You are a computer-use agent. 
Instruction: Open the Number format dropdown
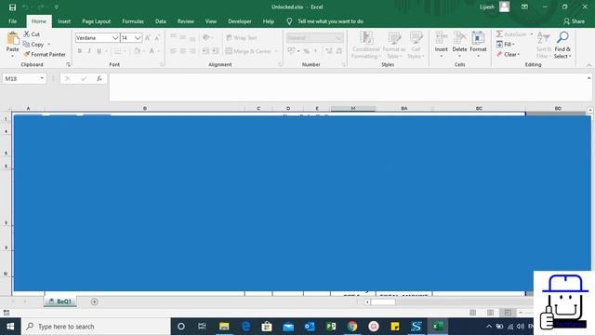pos(338,38)
